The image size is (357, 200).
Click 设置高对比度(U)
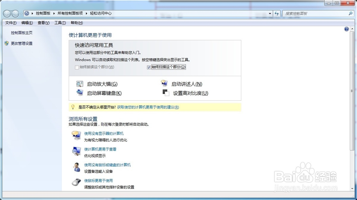coord(191,93)
